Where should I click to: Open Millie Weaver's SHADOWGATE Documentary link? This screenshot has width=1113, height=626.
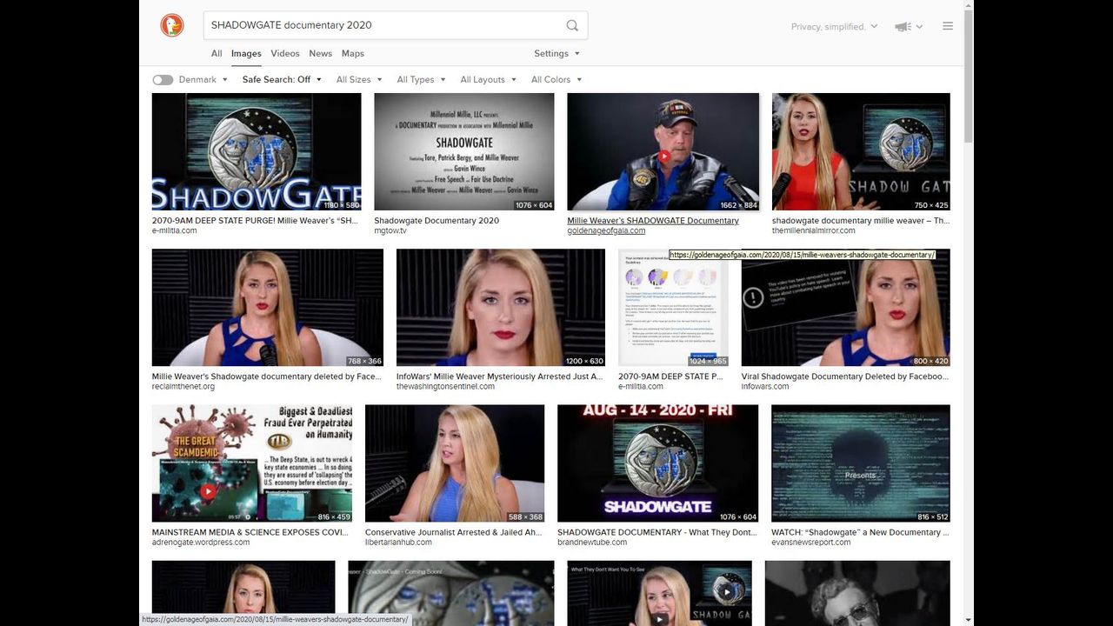[x=653, y=221]
